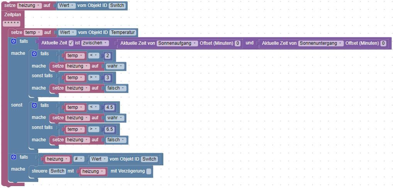Screen dimensions: 393x188
Task: Open the < operator dropdown next to 4.5
Action: pyautogui.click(x=93, y=107)
